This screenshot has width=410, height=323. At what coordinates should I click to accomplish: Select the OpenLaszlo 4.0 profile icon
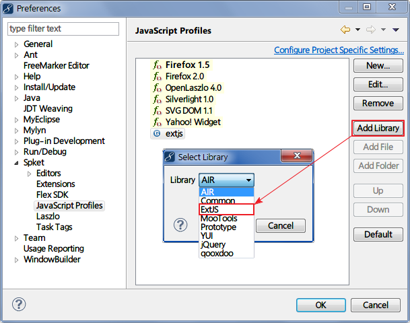(157, 87)
